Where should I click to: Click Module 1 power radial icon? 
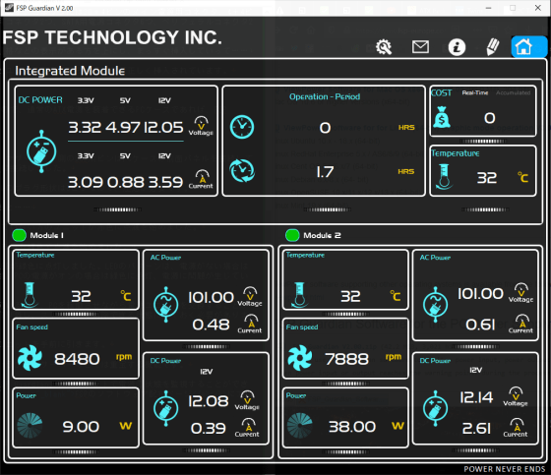[30, 426]
